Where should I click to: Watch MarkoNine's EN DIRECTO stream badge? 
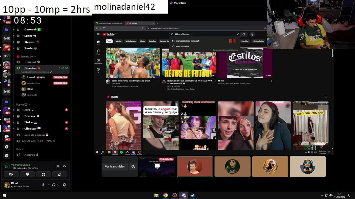tap(60, 83)
